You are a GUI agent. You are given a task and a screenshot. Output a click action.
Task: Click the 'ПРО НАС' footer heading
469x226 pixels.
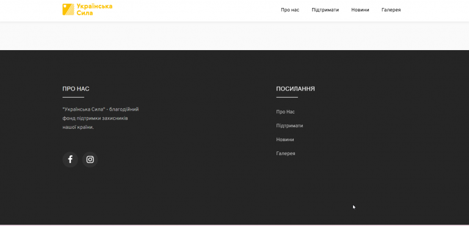(x=76, y=89)
